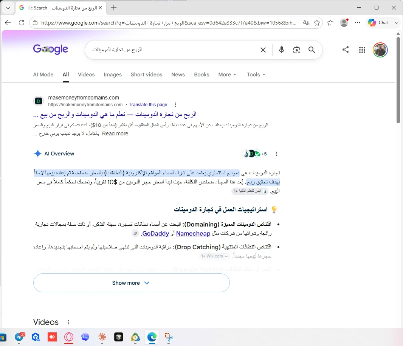Open AI Overview sources +5 chip
403x346 pixels.
(x=255, y=154)
